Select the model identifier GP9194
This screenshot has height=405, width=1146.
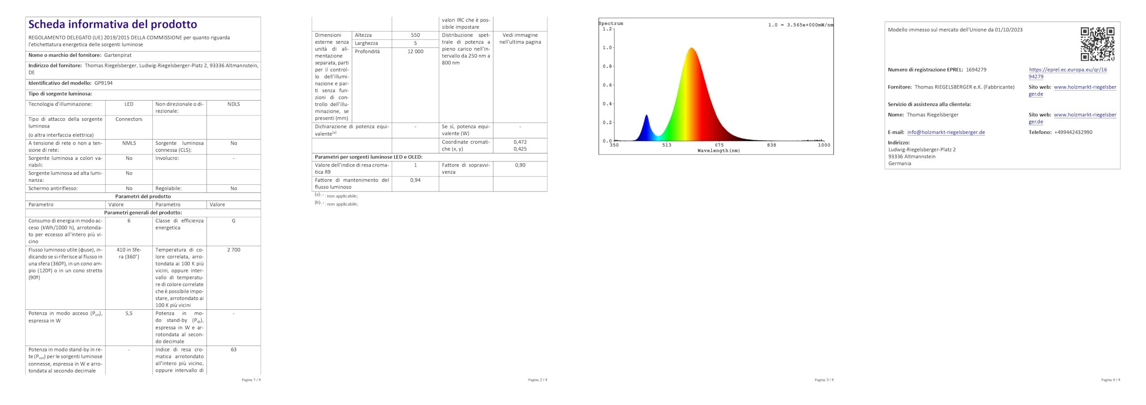(x=103, y=83)
